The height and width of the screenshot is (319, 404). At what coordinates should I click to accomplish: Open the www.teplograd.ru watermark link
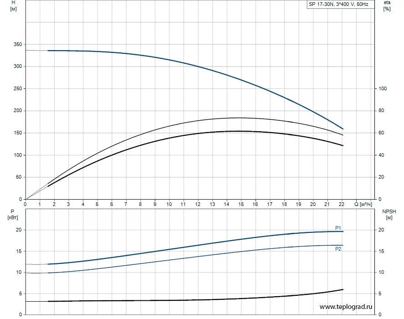point(347,307)
